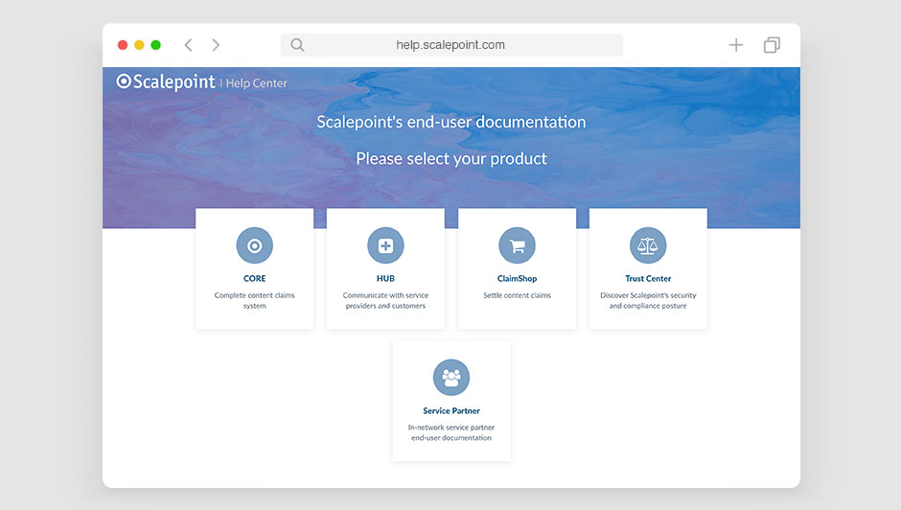
Task: Click "Settle content claims" description text
Action: 517,295
